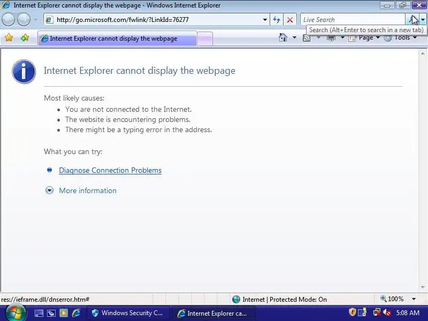This screenshot has width=428, height=321.
Task: Open a new blank tab
Action: (205, 39)
